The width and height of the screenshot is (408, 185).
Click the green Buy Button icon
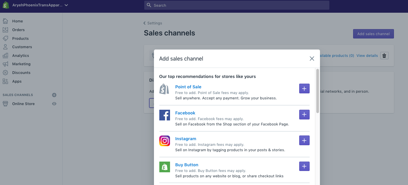click(165, 167)
